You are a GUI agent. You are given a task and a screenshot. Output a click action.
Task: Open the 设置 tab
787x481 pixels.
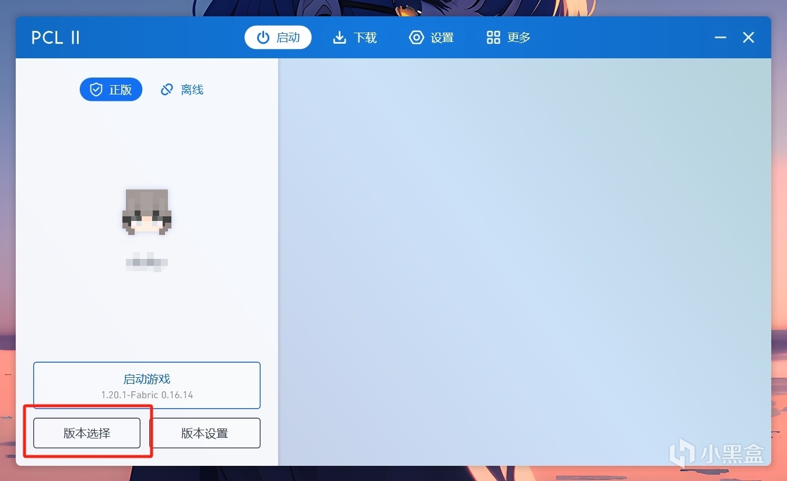(431, 37)
